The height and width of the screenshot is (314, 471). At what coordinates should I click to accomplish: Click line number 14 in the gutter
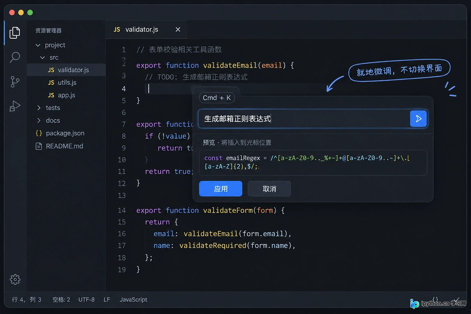click(122, 210)
